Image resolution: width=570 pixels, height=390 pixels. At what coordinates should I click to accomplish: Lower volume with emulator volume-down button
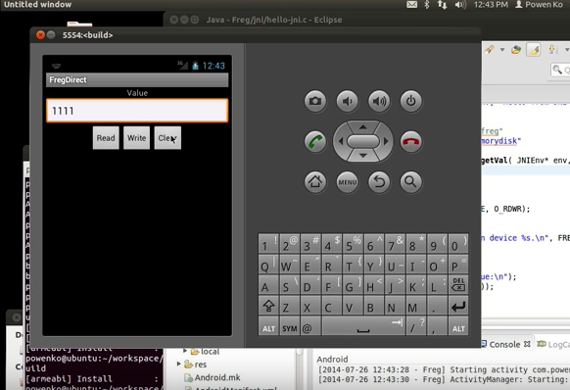coord(347,101)
